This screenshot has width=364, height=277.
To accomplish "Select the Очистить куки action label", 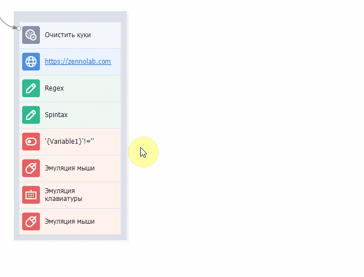I will coord(68,35).
